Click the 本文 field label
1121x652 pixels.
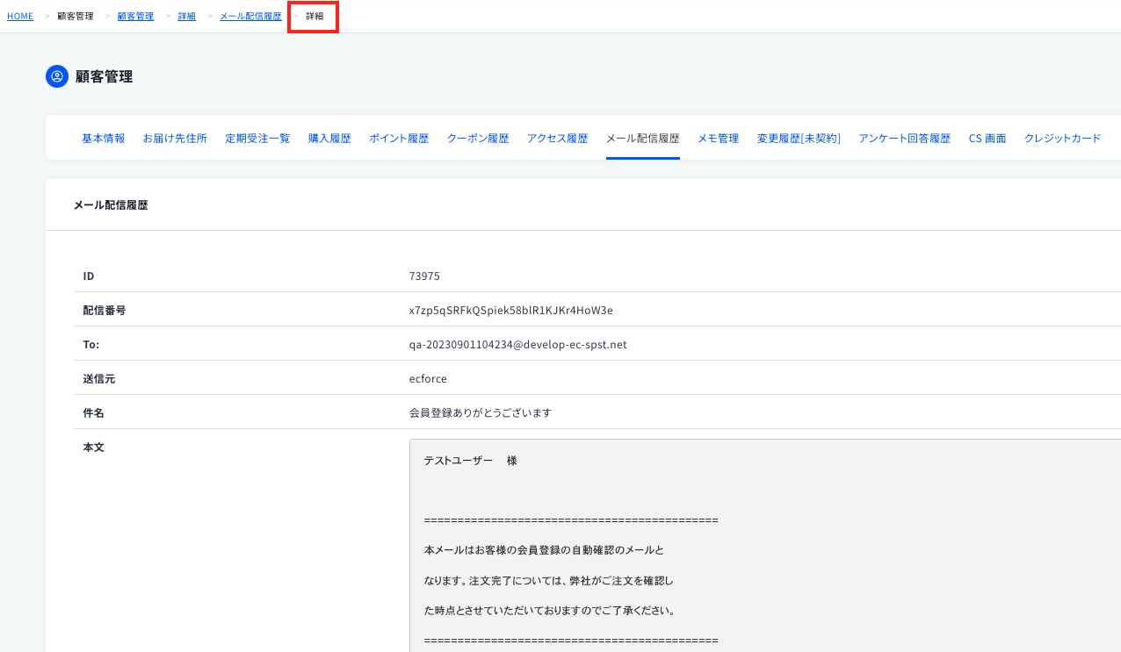click(93, 448)
